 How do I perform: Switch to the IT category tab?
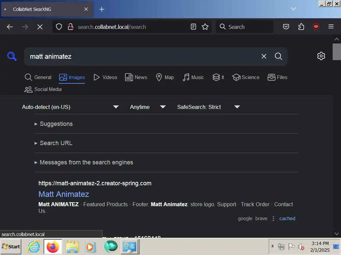click(x=218, y=77)
